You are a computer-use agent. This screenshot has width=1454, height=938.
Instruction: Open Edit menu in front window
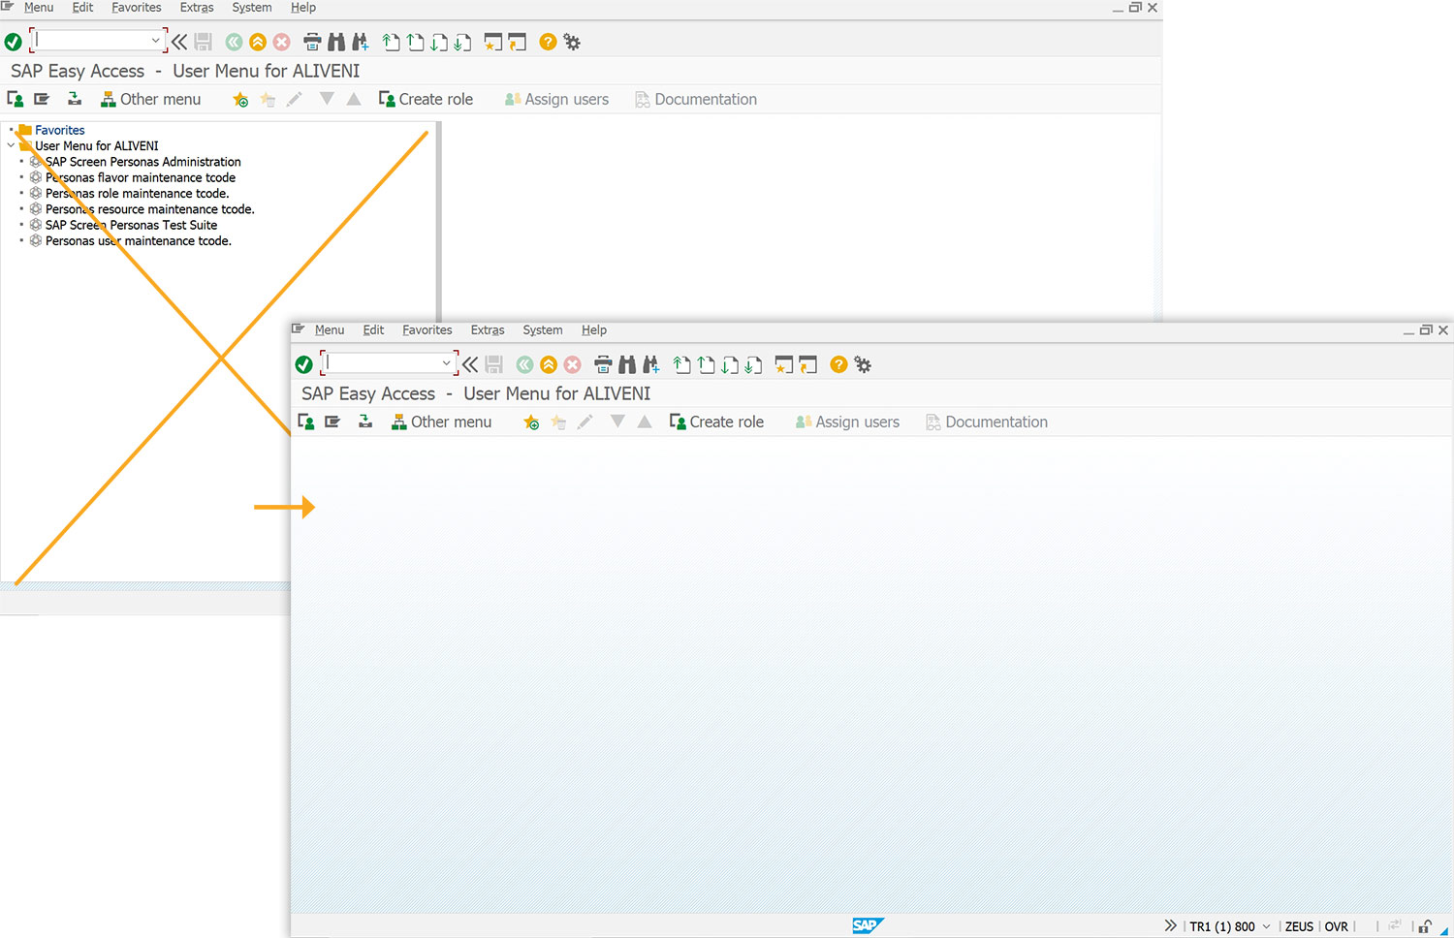pyautogui.click(x=373, y=329)
